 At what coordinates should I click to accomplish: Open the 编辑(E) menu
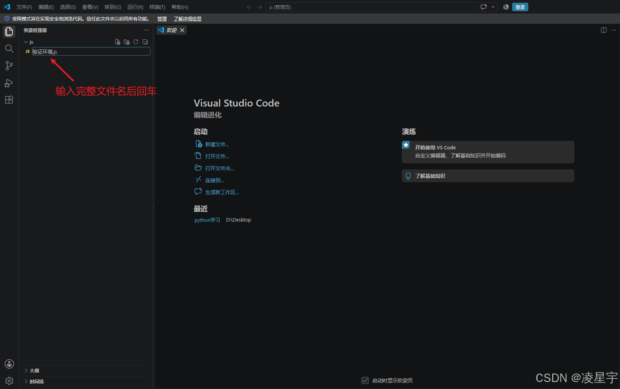click(46, 7)
